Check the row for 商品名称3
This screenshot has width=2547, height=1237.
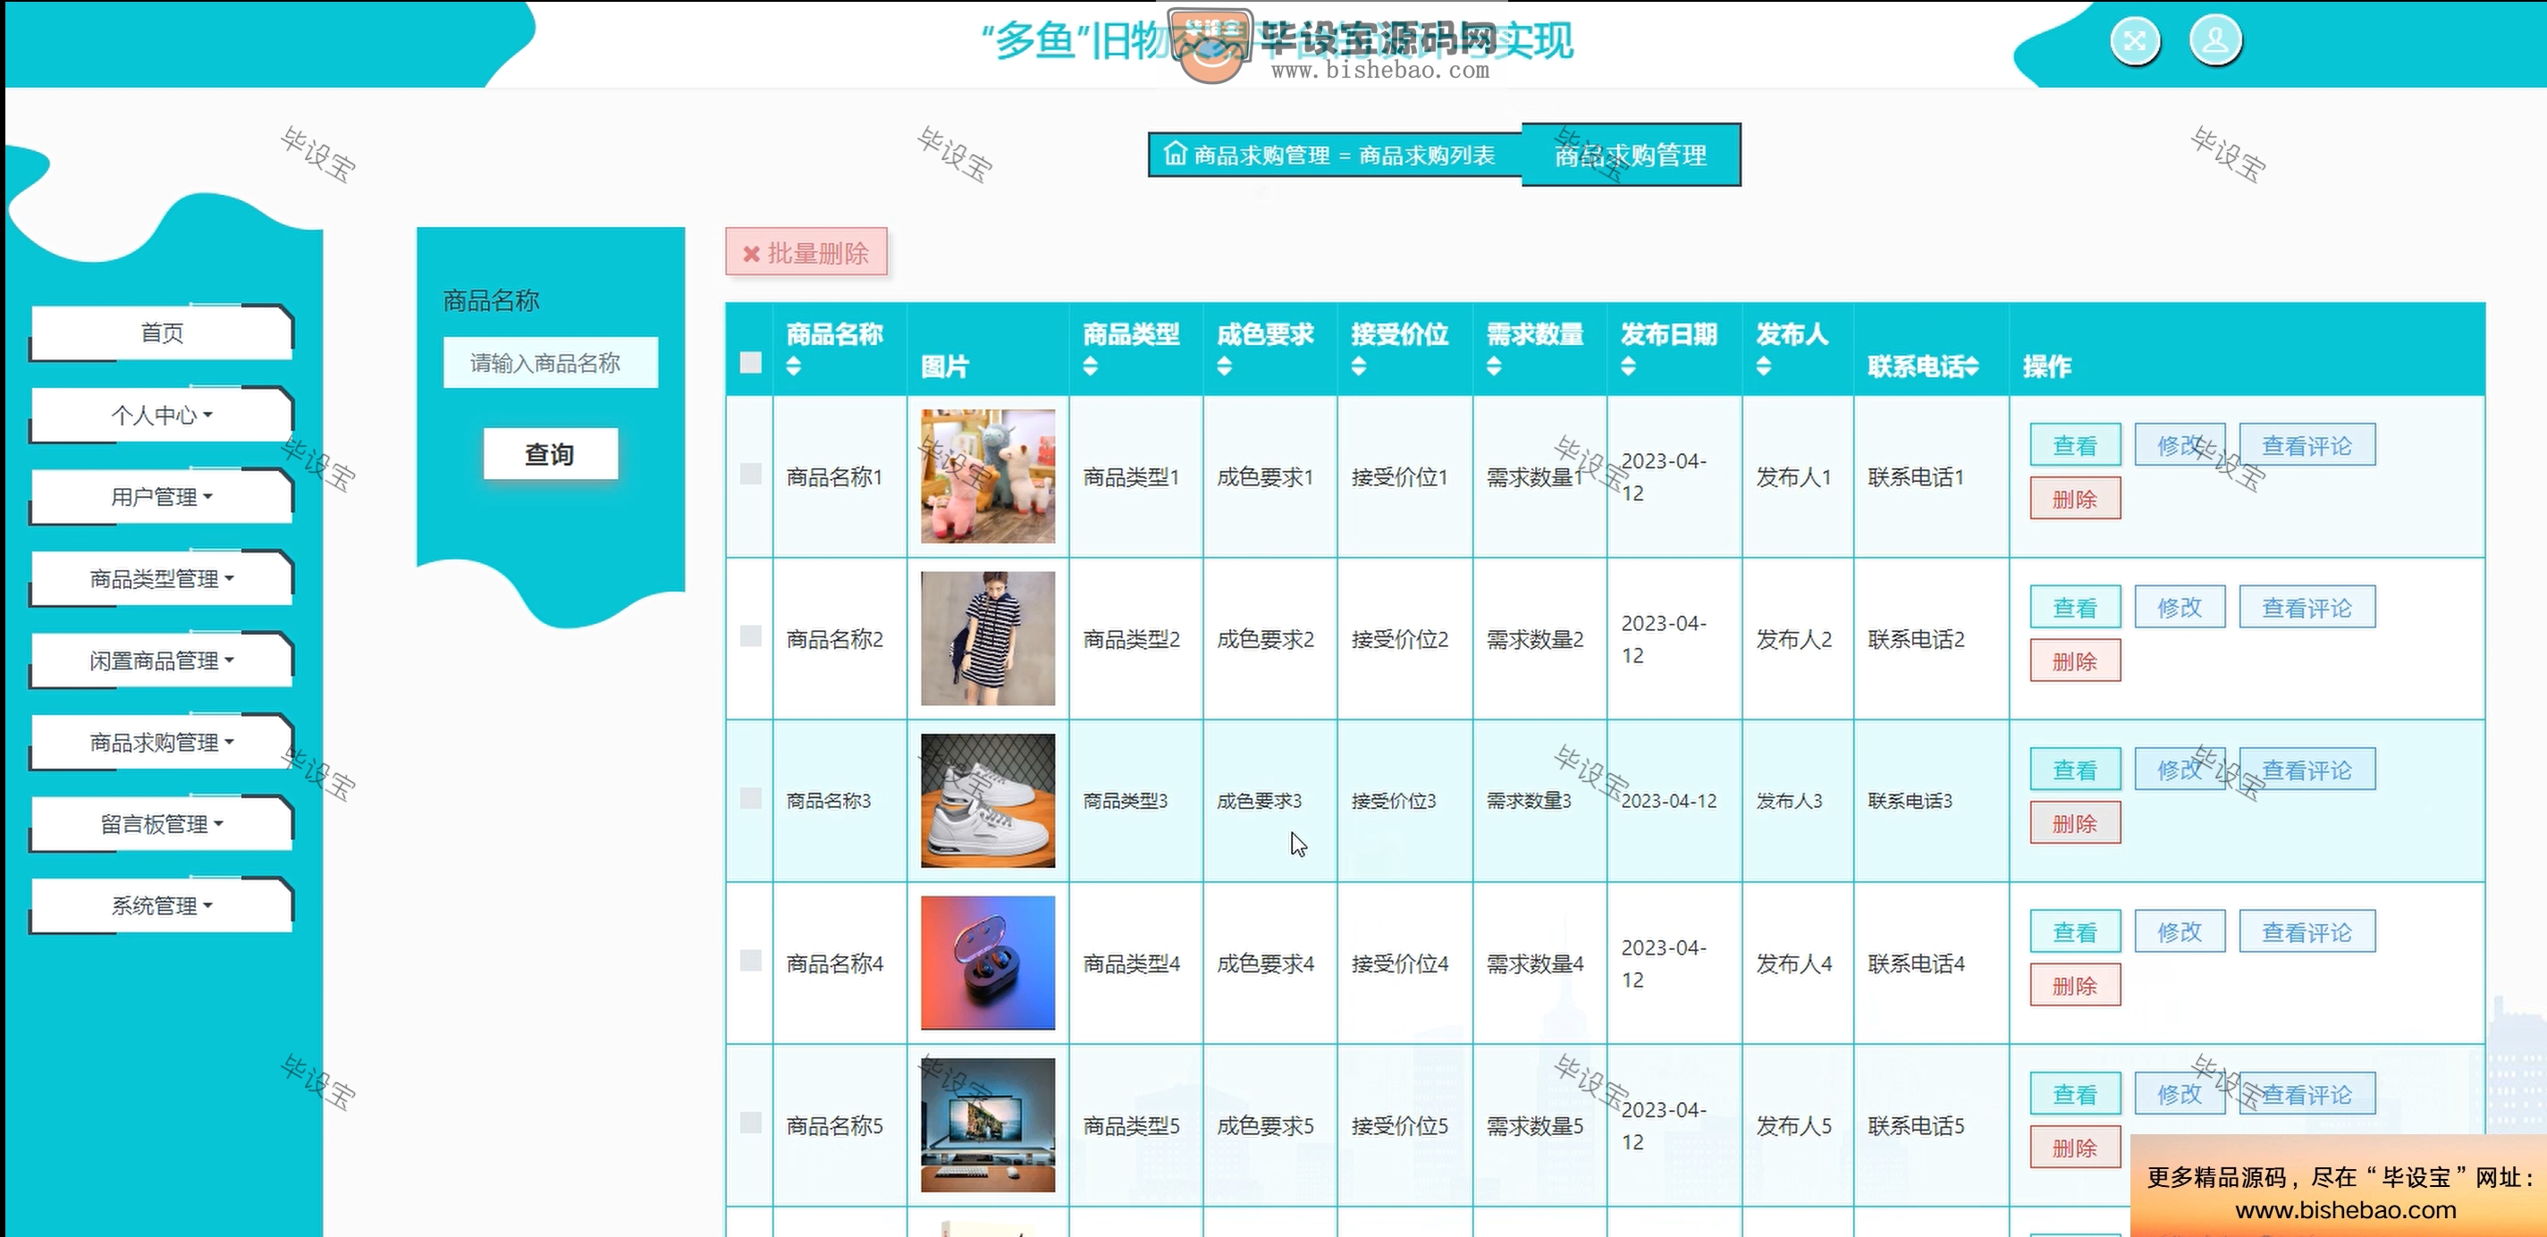pos(750,798)
